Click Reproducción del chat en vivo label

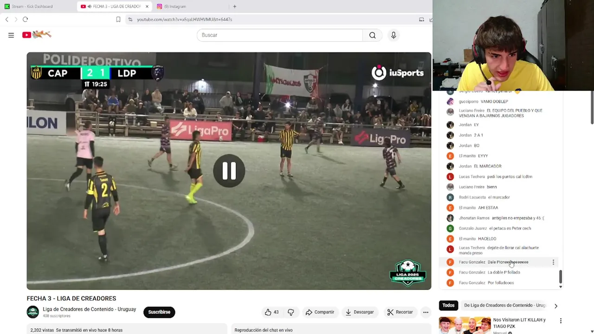tap(264, 330)
